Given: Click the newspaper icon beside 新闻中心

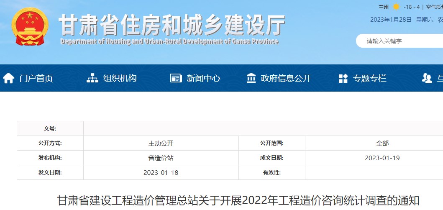Looking at the screenshot, I should point(176,78).
